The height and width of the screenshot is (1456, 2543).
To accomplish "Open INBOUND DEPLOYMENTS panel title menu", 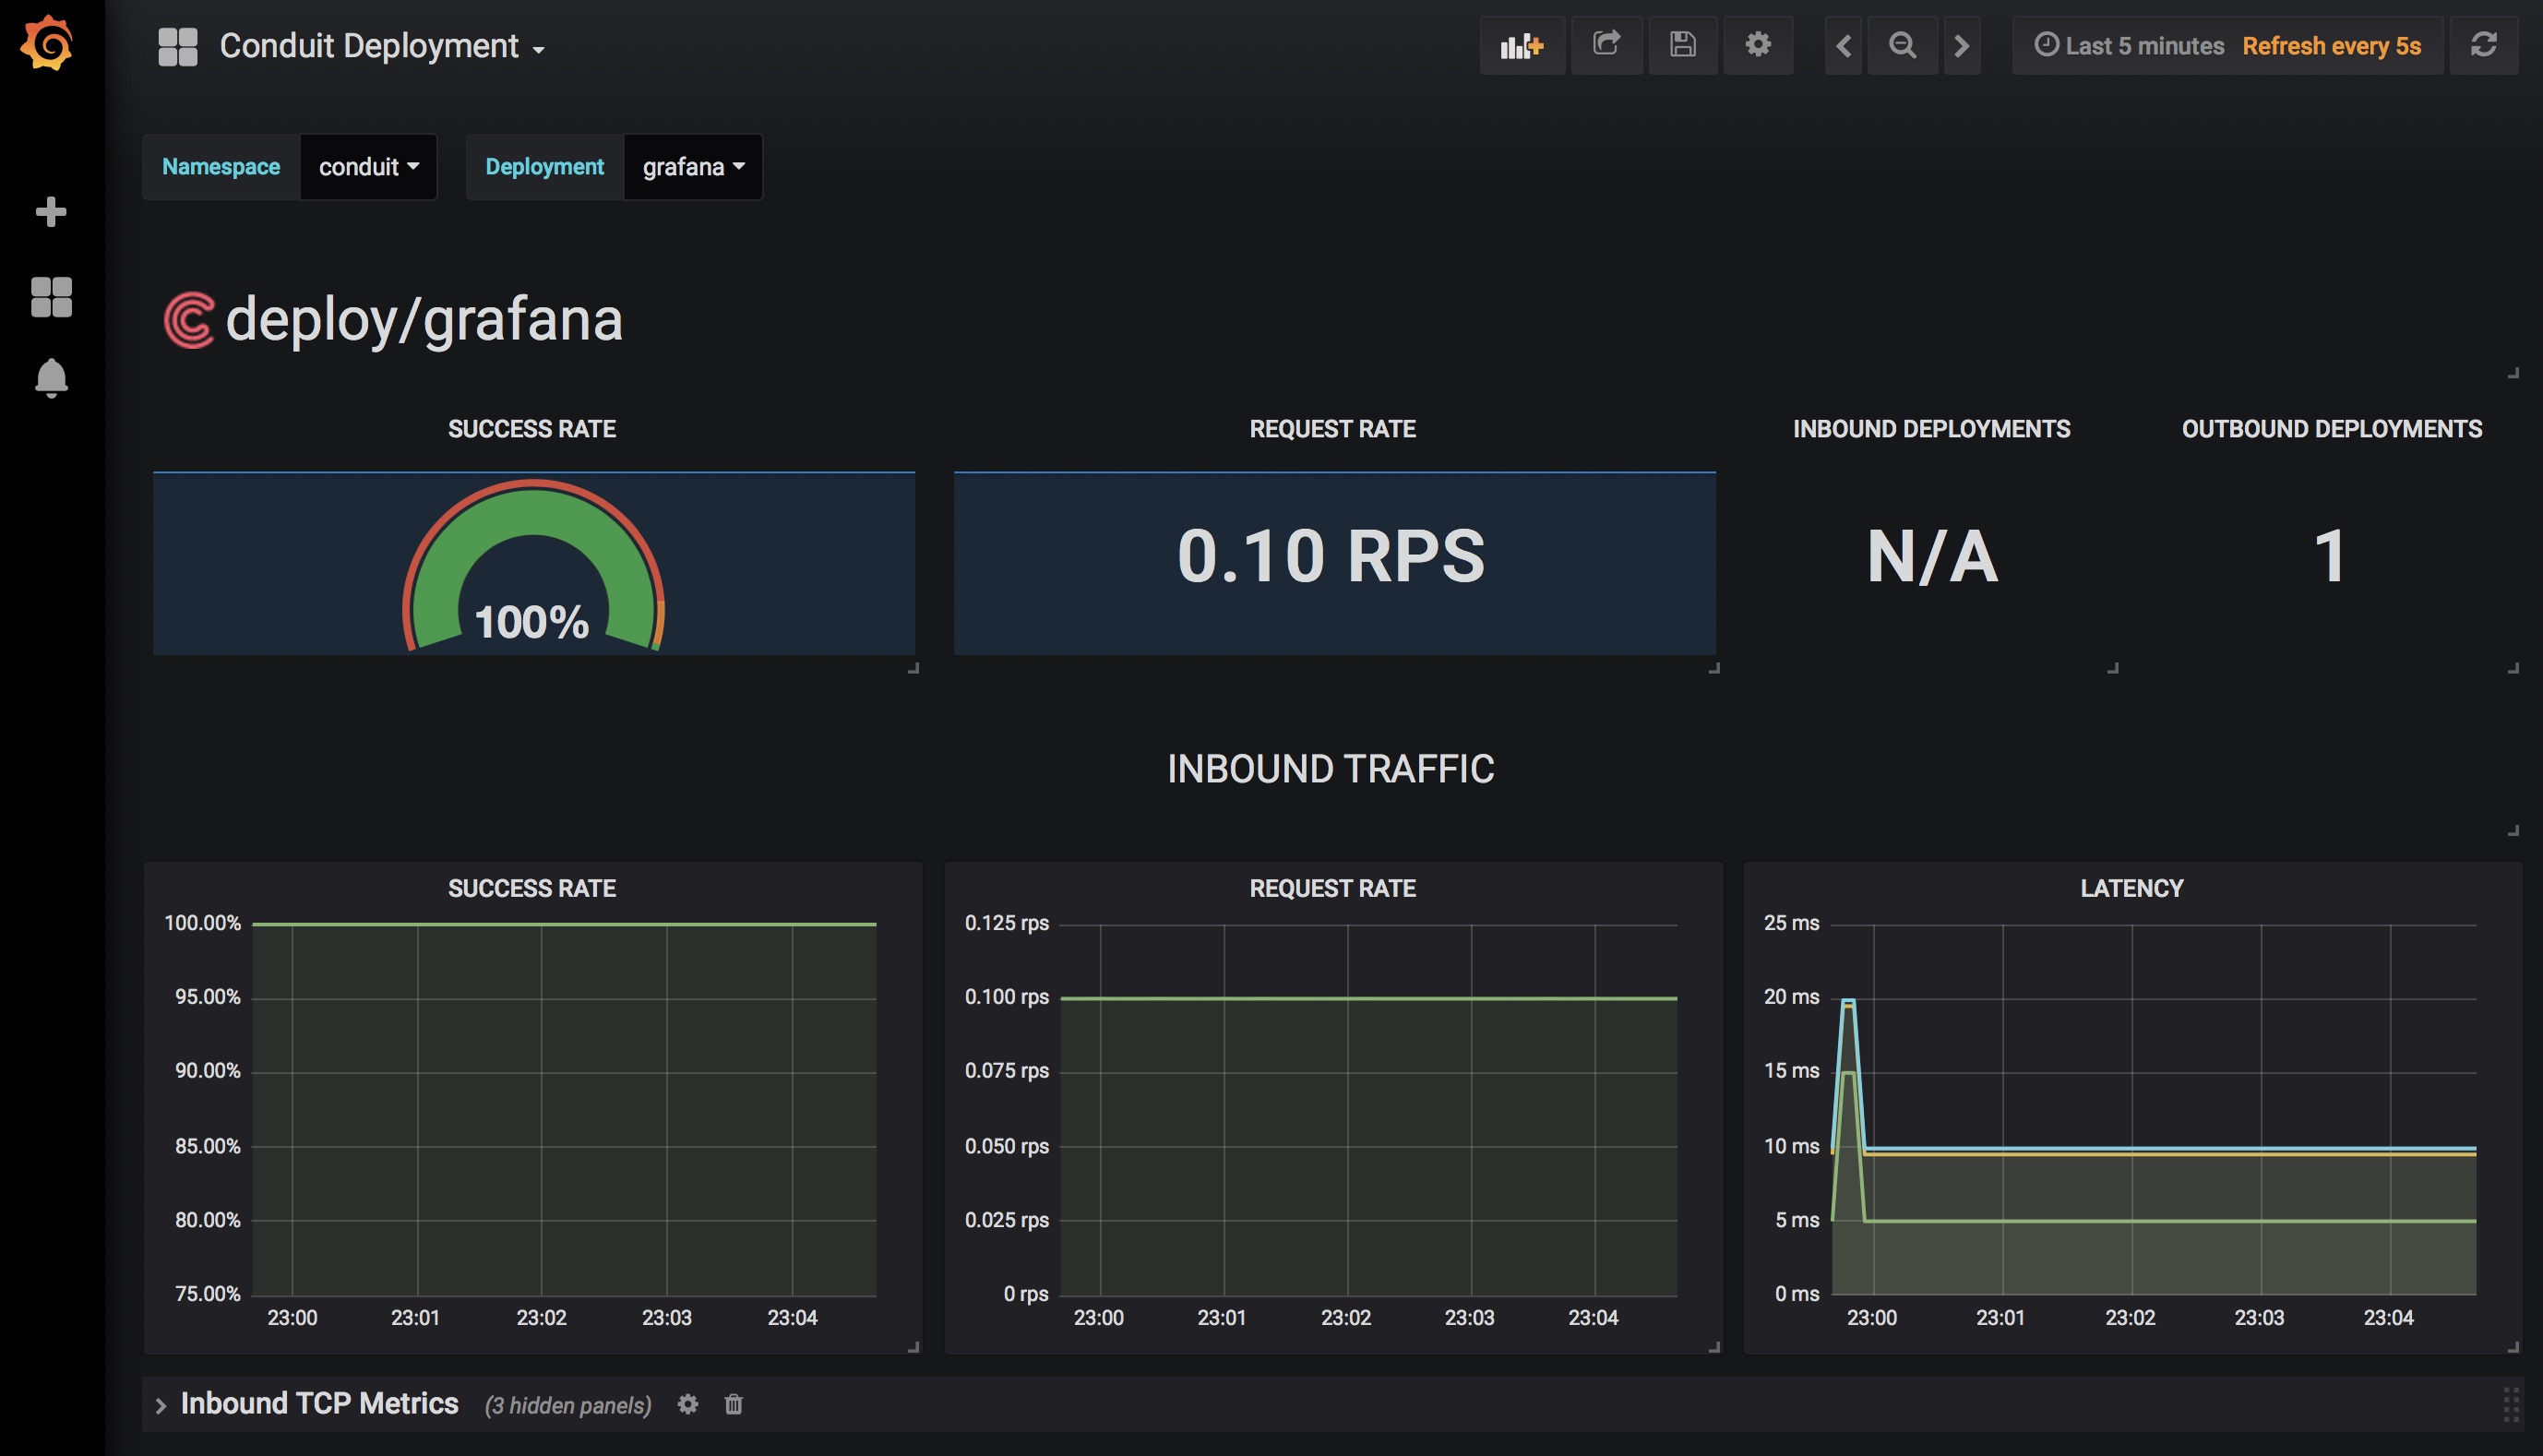I will click(1931, 429).
